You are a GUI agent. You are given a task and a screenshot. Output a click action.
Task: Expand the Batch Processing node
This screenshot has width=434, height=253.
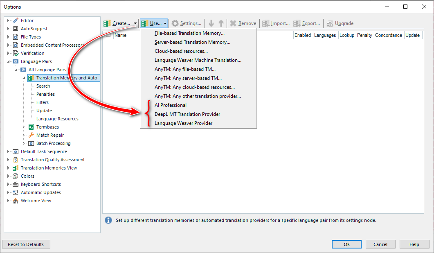tap(24, 143)
